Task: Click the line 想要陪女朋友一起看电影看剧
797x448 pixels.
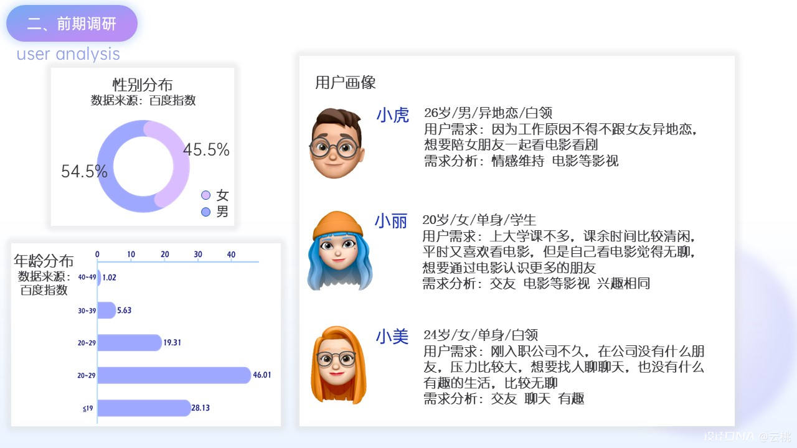Action: point(511,145)
